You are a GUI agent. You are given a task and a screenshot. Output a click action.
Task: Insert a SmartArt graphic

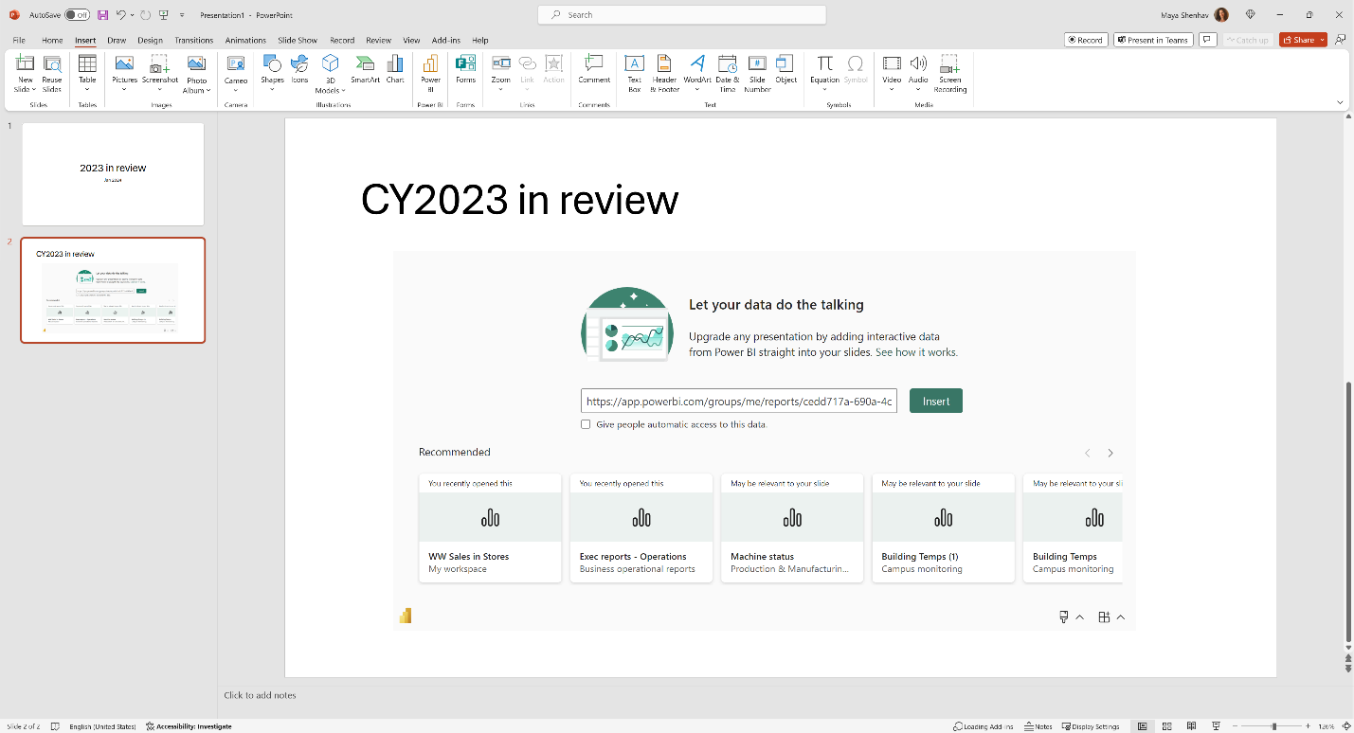click(x=365, y=70)
